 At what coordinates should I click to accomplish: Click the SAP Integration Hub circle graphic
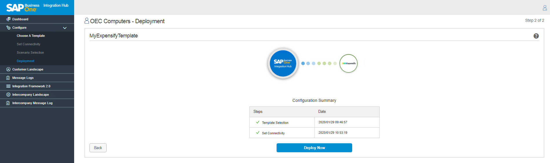tap(283, 64)
